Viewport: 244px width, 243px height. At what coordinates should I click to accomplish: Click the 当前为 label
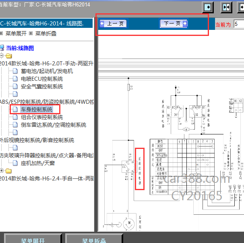[x=223, y=25]
